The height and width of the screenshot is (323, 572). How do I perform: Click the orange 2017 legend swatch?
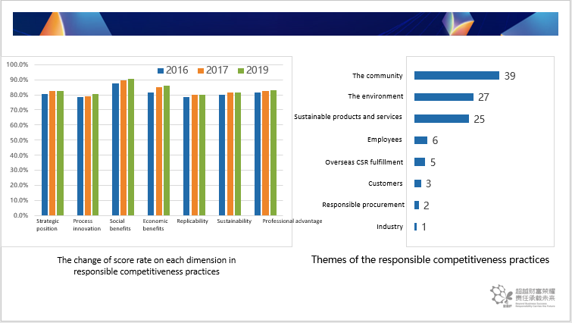[201, 71]
